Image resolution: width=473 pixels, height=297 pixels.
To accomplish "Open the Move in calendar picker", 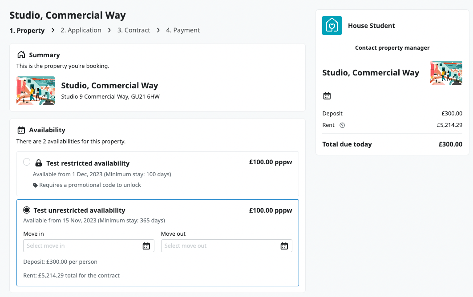I will coord(146,246).
